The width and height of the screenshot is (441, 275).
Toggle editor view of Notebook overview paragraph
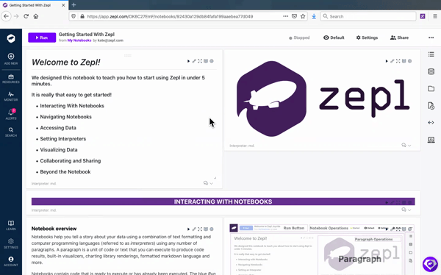206,229
